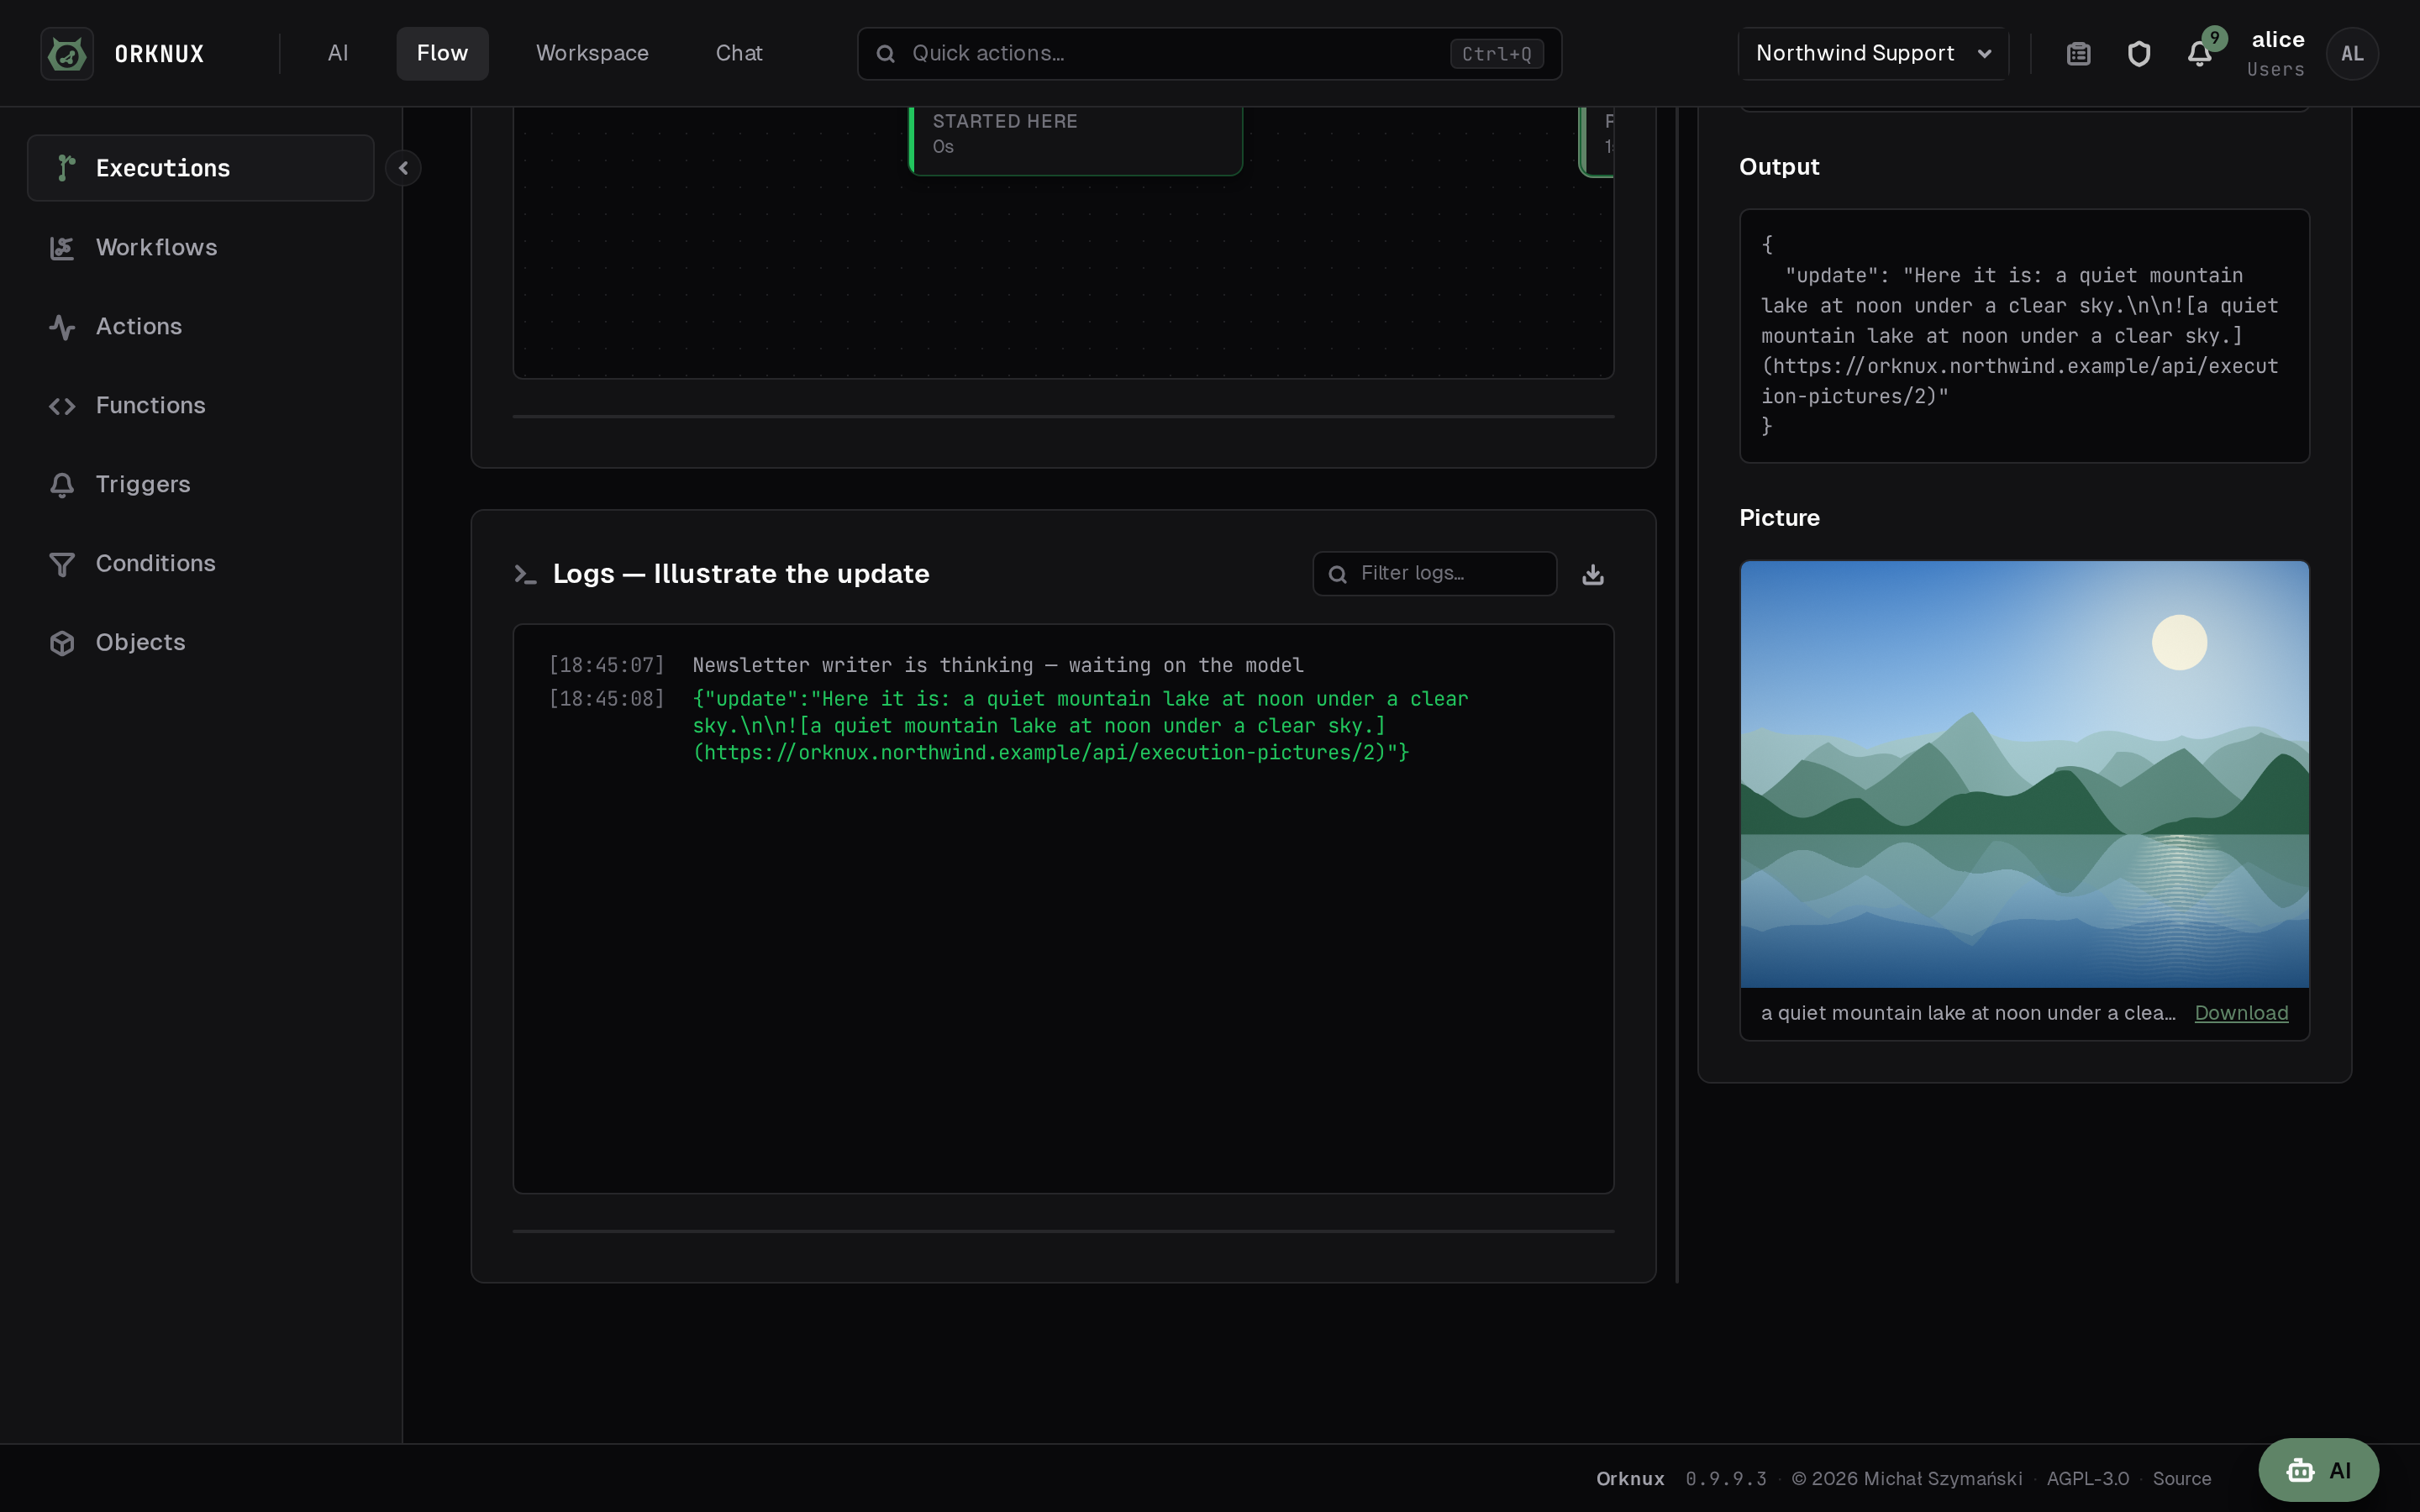Click the Ctrl+Q shortcut badge

coord(1496,54)
